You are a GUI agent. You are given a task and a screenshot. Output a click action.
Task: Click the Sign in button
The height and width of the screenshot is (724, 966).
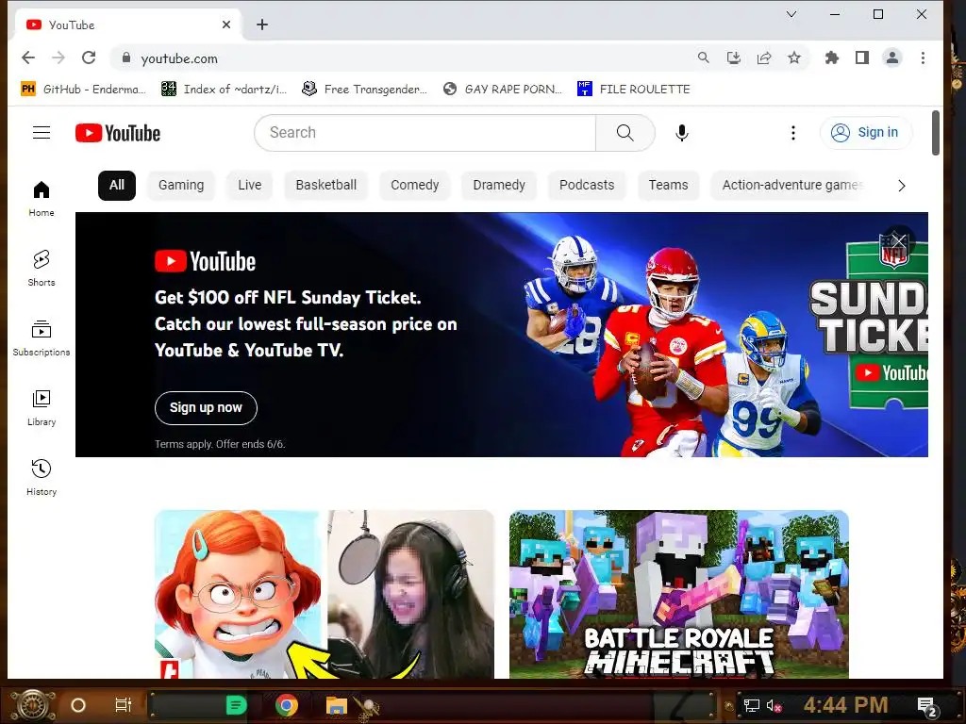pyautogui.click(x=866, y=132)
